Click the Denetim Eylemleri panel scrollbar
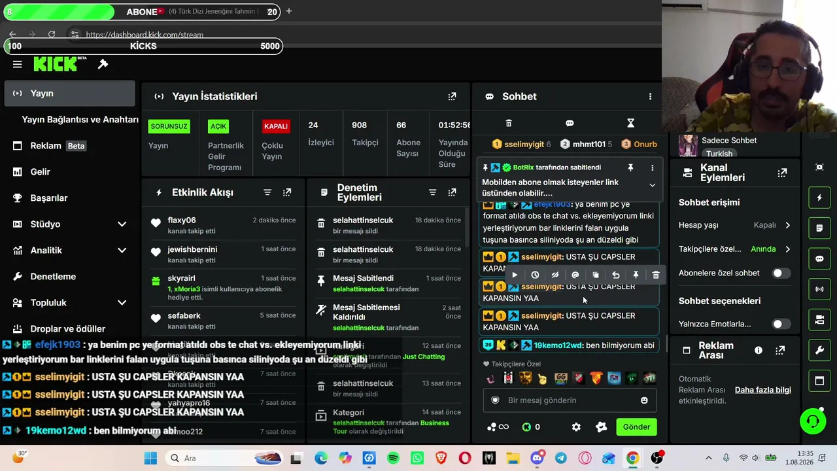837x471 pixels. [x=466, y=226]
